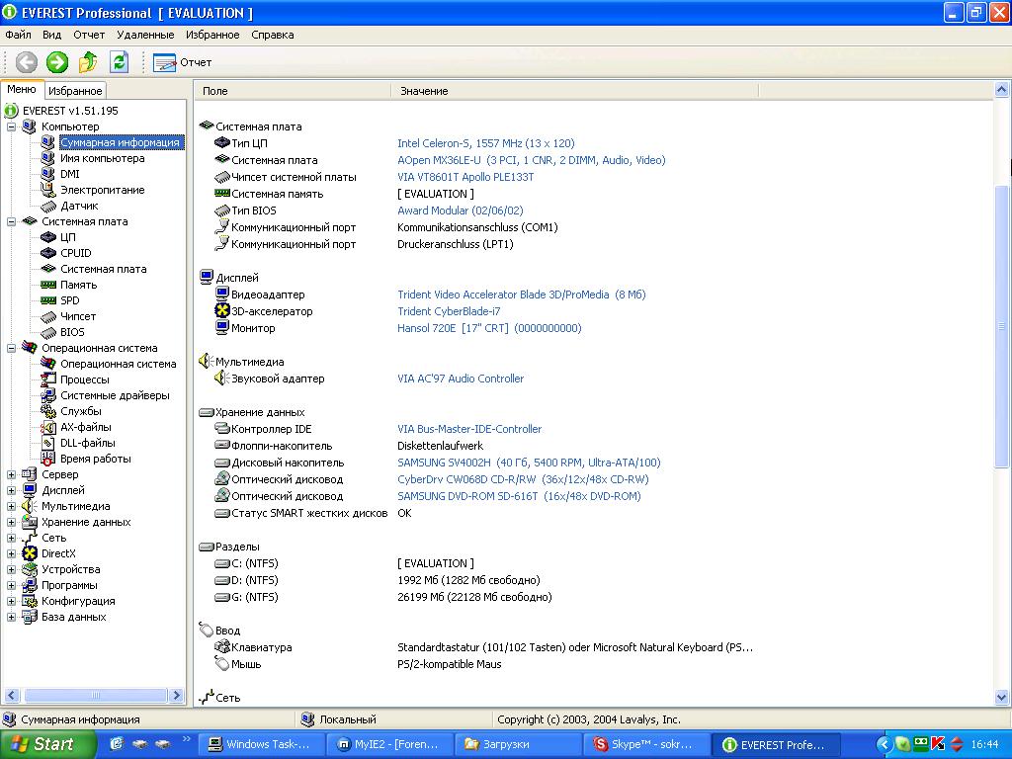Click the sidebar scroll right arrow
The image size is (1012, 759).
pos(177,695)
